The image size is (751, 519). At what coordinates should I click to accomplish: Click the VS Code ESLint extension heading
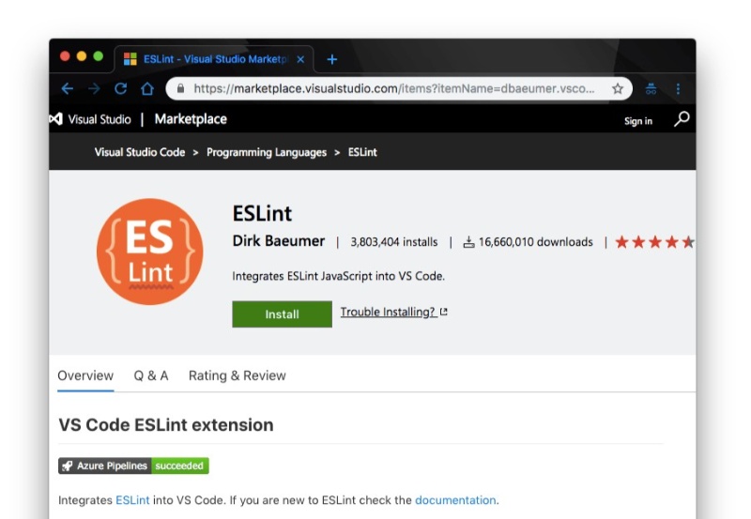pyautogui.click(x=166, y=425)
